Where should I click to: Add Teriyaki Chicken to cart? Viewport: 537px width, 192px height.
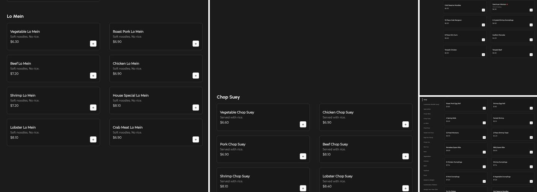tap(483, 55)
